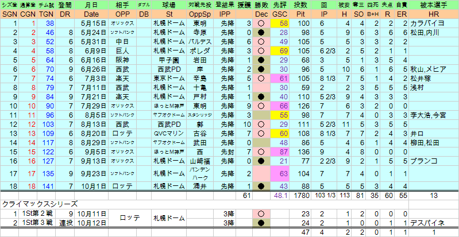
Task: Click innings total '103 1/3'
Action: point(324,196)
